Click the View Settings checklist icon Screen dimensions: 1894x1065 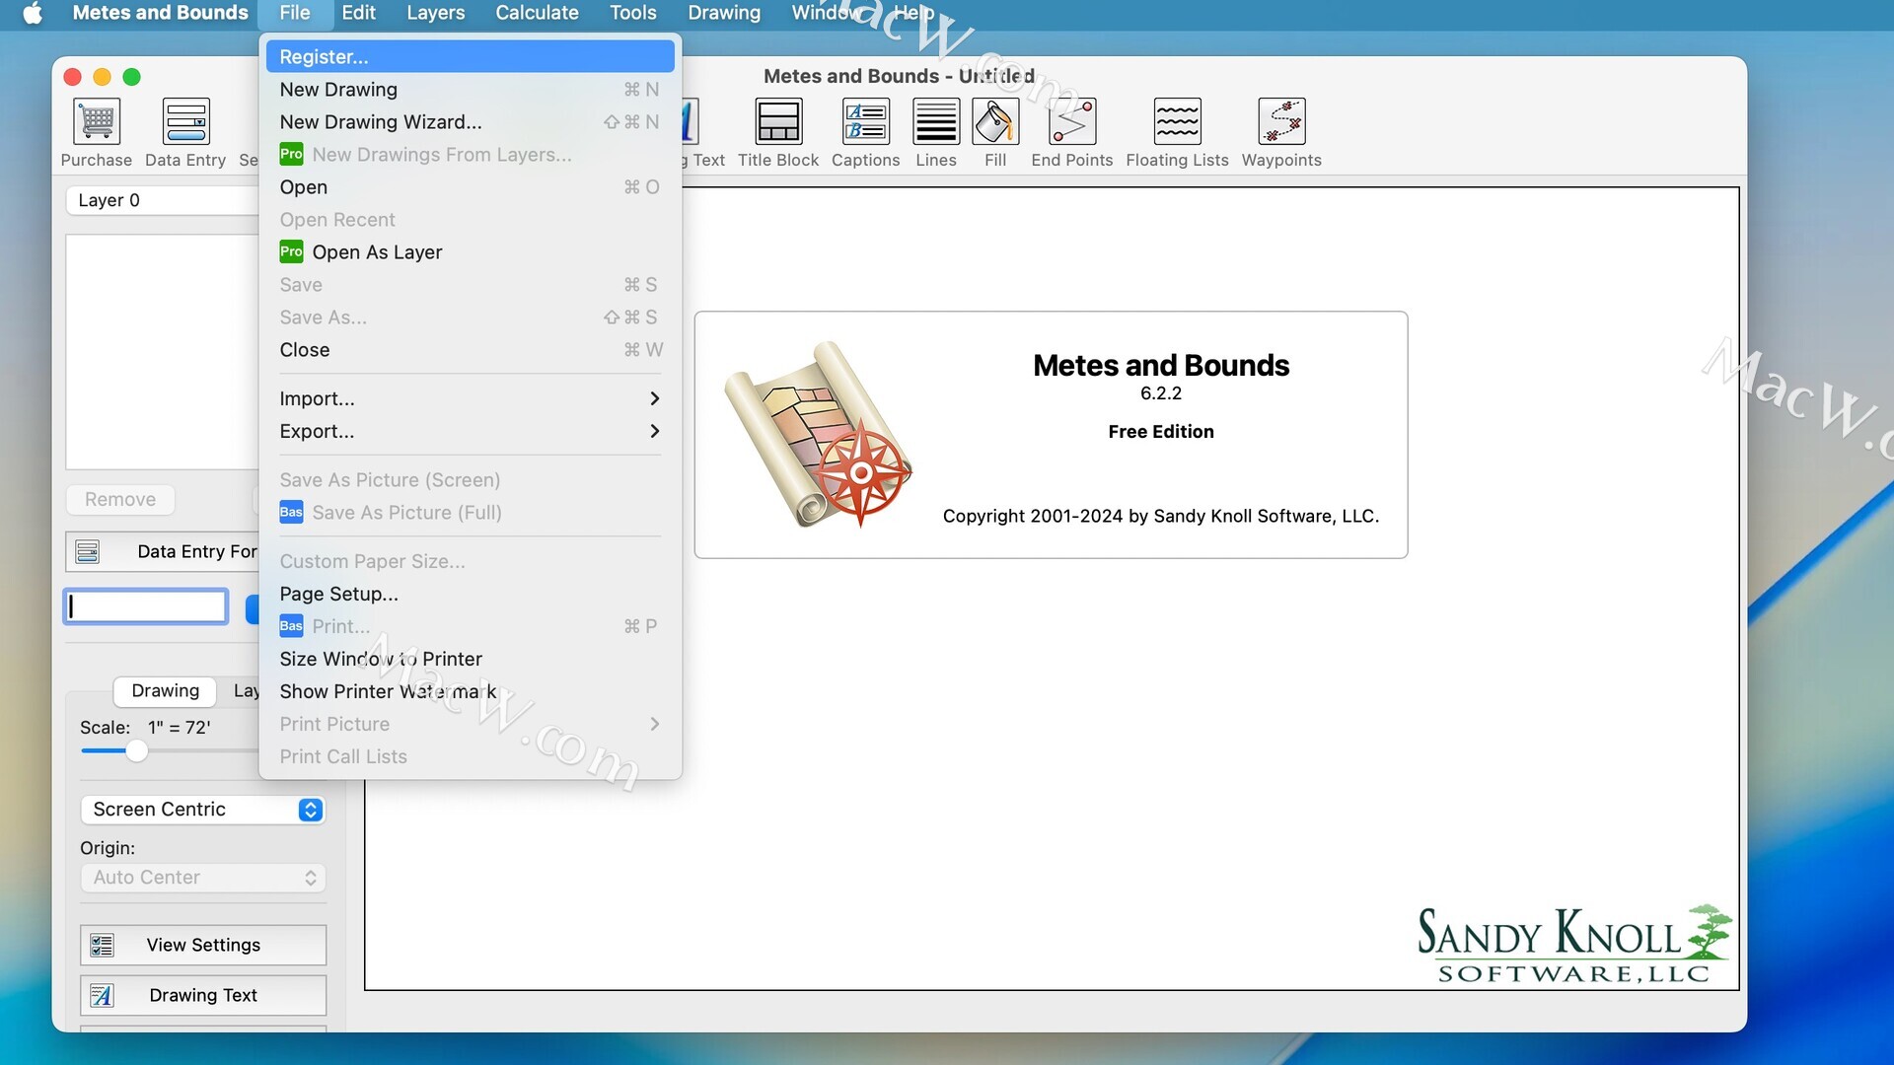click(102, 945)
